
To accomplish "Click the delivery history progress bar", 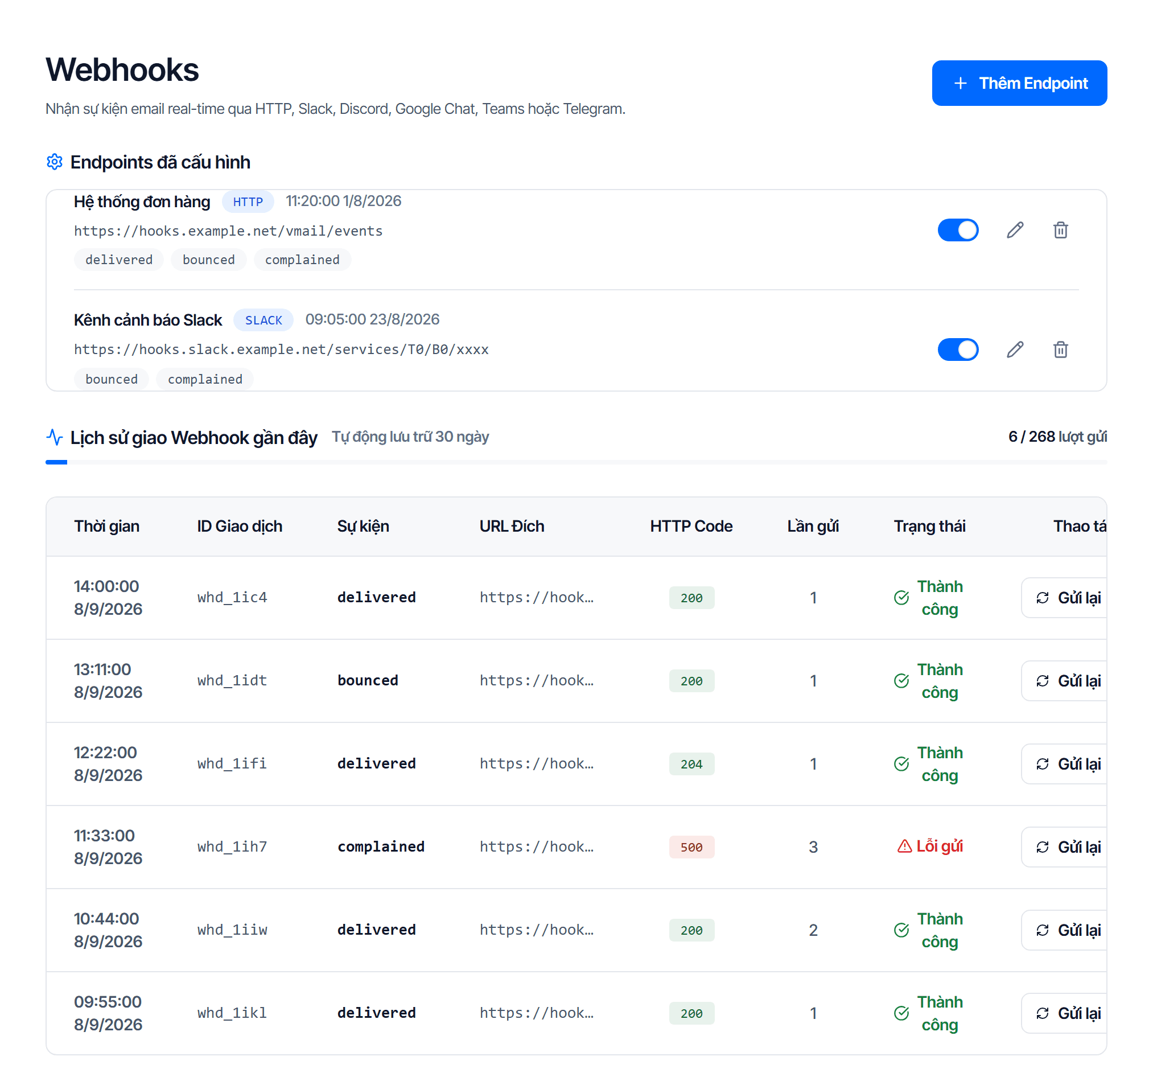I will coord(576,462).
